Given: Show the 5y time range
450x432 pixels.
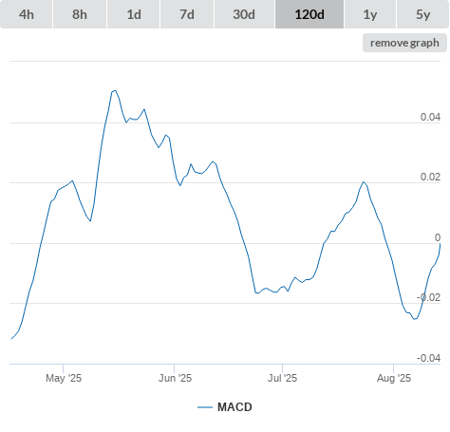Looking at the screenshot, I should point(422,14).
